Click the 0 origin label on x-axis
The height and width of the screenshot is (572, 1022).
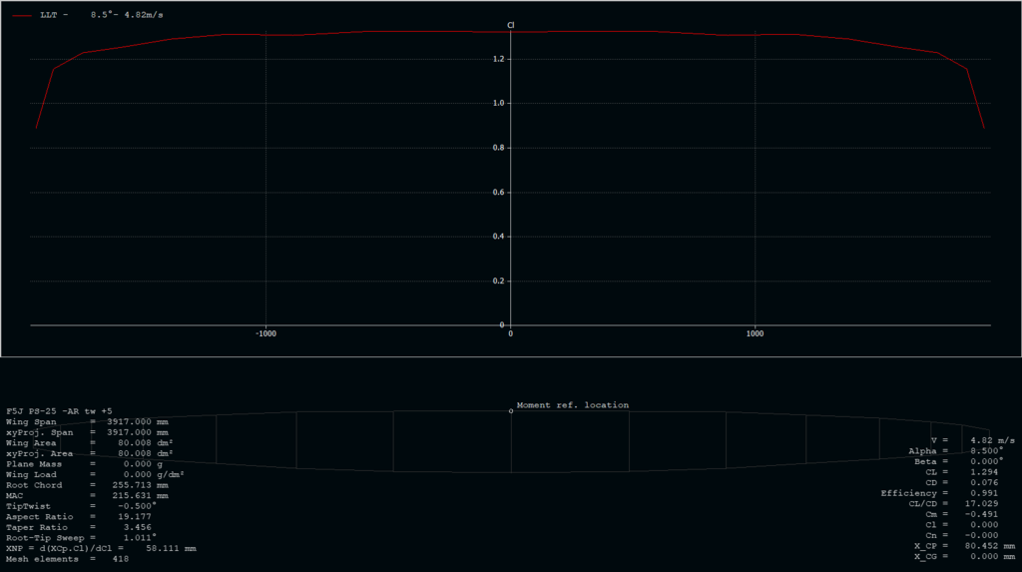point(511,333)
